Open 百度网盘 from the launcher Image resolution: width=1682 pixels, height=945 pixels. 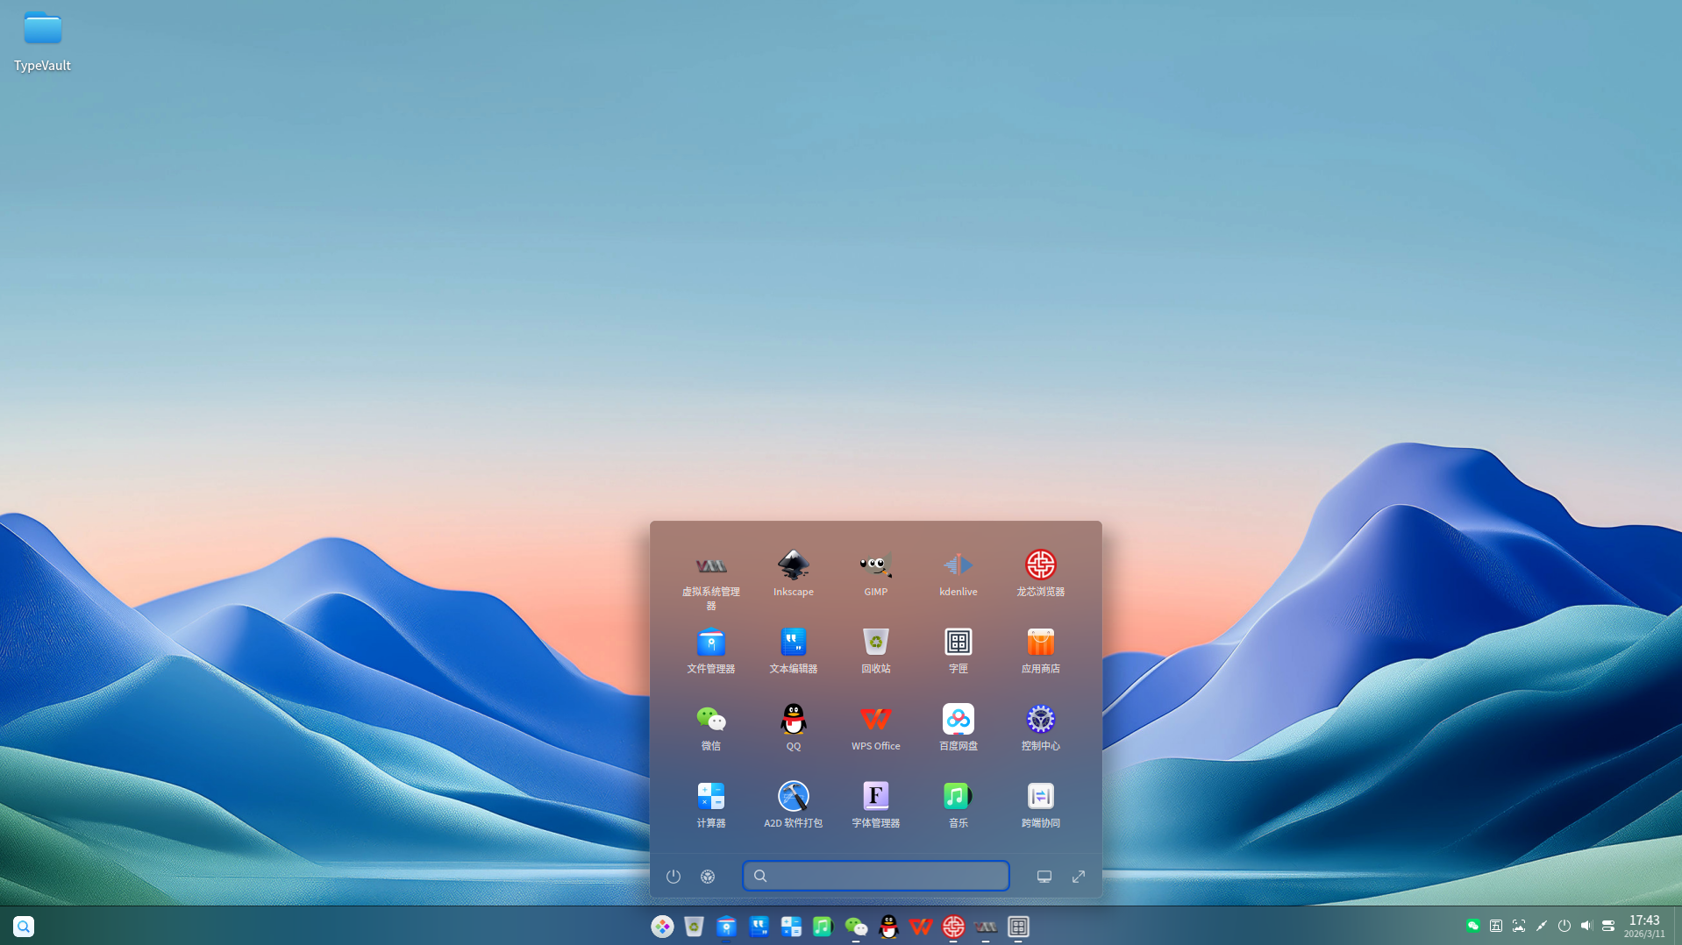pyautogui.click(x=958, y=727)
